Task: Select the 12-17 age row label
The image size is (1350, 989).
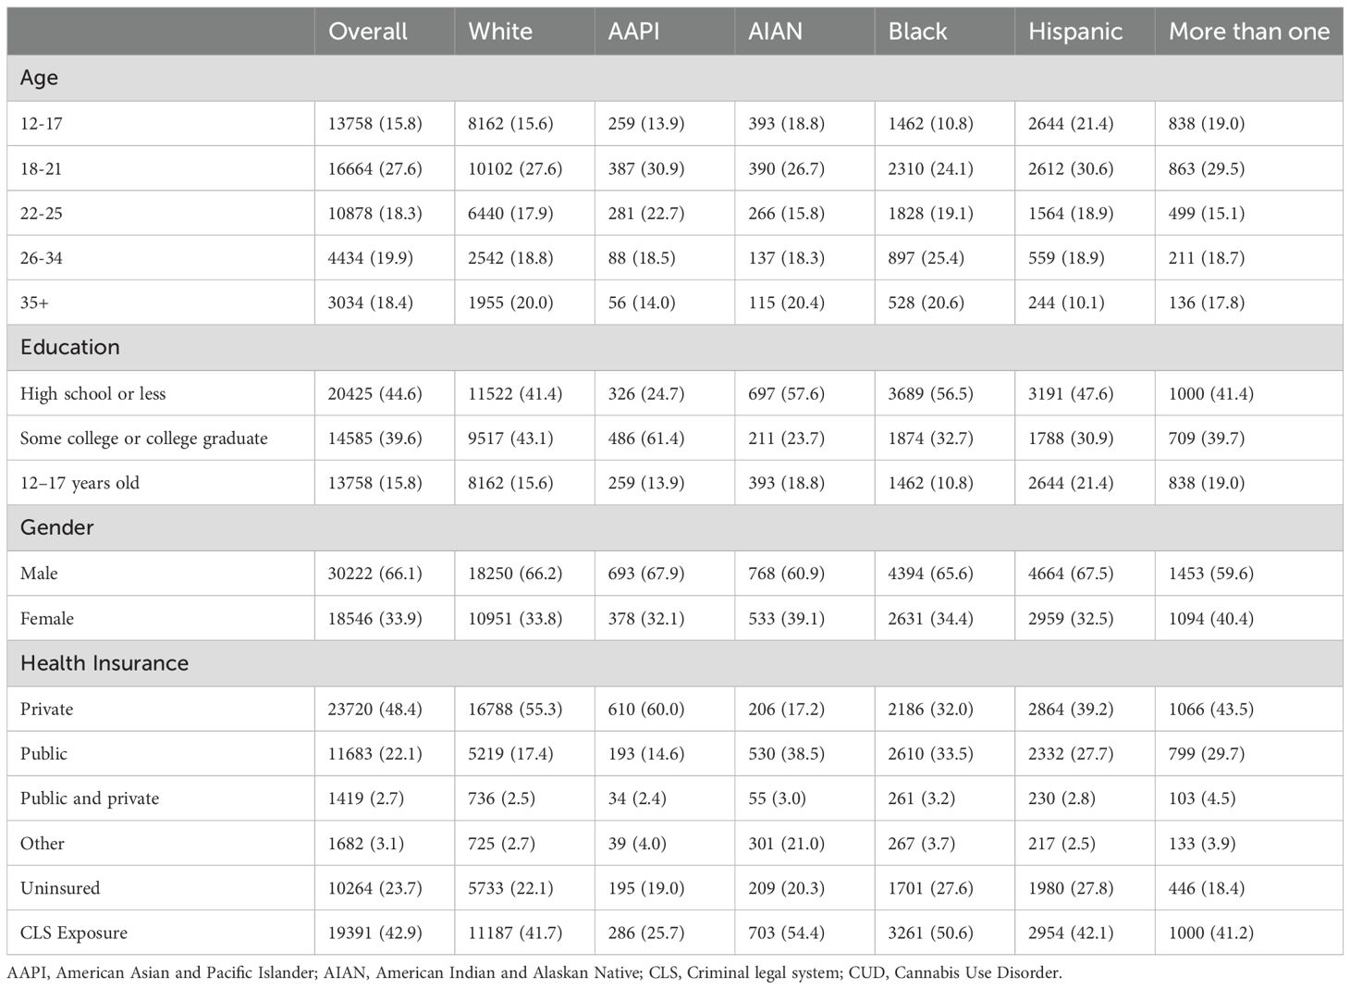Action: 42,123
